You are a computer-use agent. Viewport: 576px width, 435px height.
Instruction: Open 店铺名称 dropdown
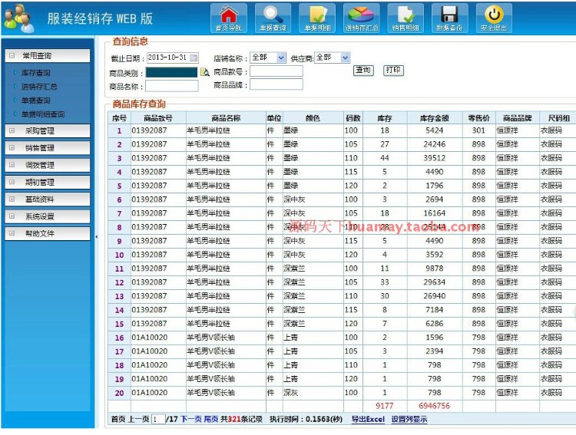pyautogui.click(x=268, y=58)
